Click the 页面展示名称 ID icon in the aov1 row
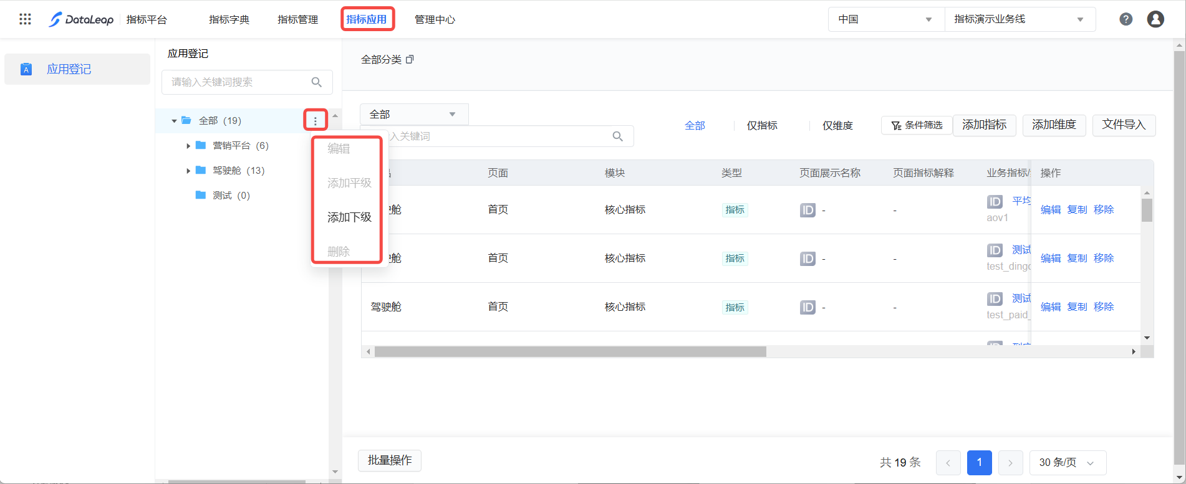 pos(808,210)
